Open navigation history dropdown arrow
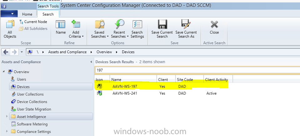This screenshot has width=300, height=136. (x=22, y=52)
